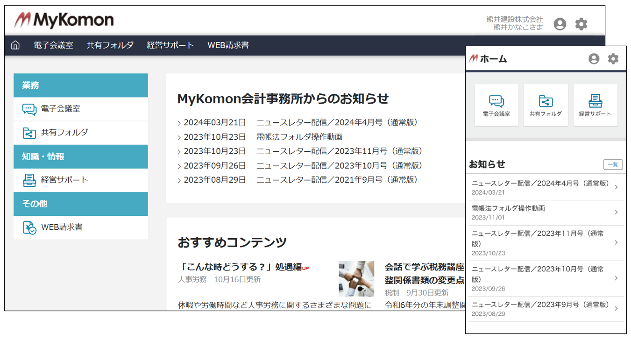Select 経営サポート in top navigation bar
The image size is (631, 340).
(170, 45)
